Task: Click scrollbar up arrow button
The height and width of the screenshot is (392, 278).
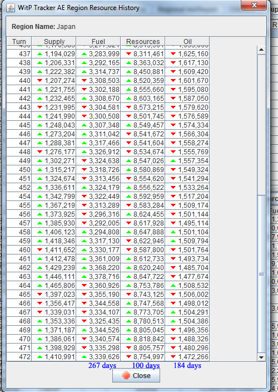Action: [261, 50]
